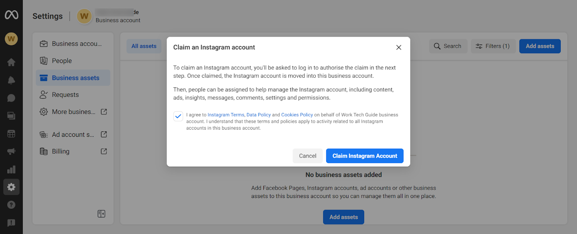Switch to the All assets tab
The width and height of the screenshot is (577, 234).
pos(144,46)
